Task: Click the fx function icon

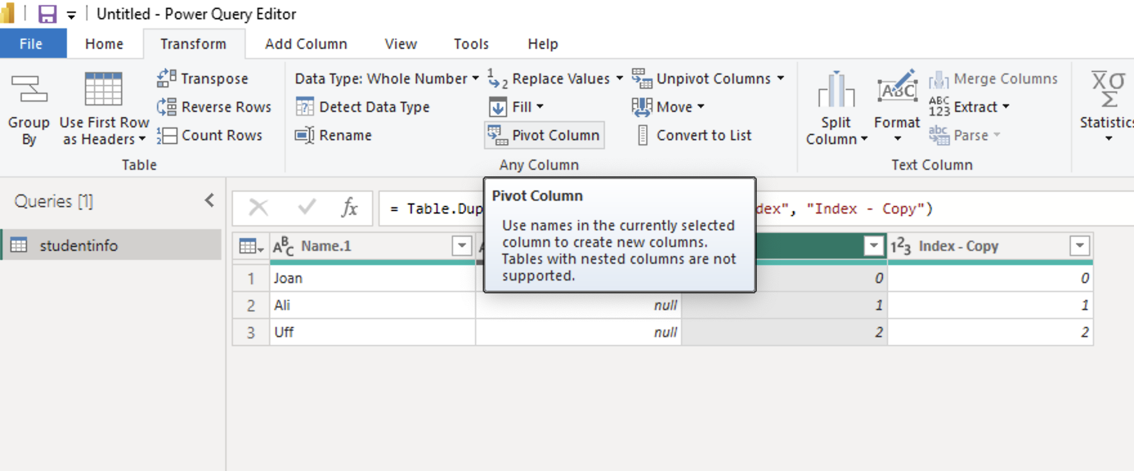Action: [349, 208]
